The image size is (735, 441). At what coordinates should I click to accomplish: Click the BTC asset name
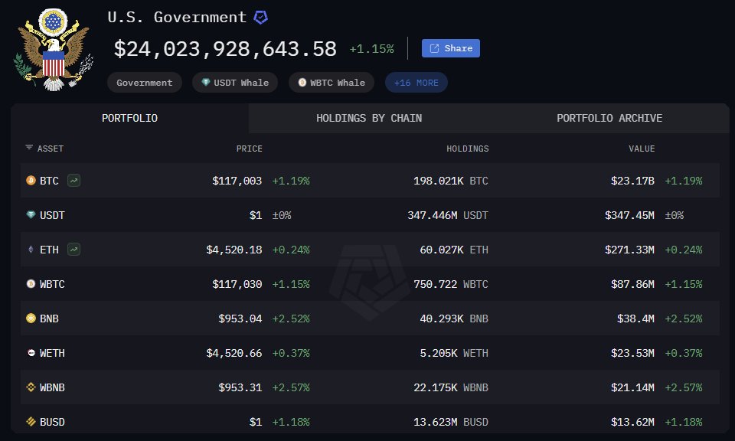click(x=49, y=181)
